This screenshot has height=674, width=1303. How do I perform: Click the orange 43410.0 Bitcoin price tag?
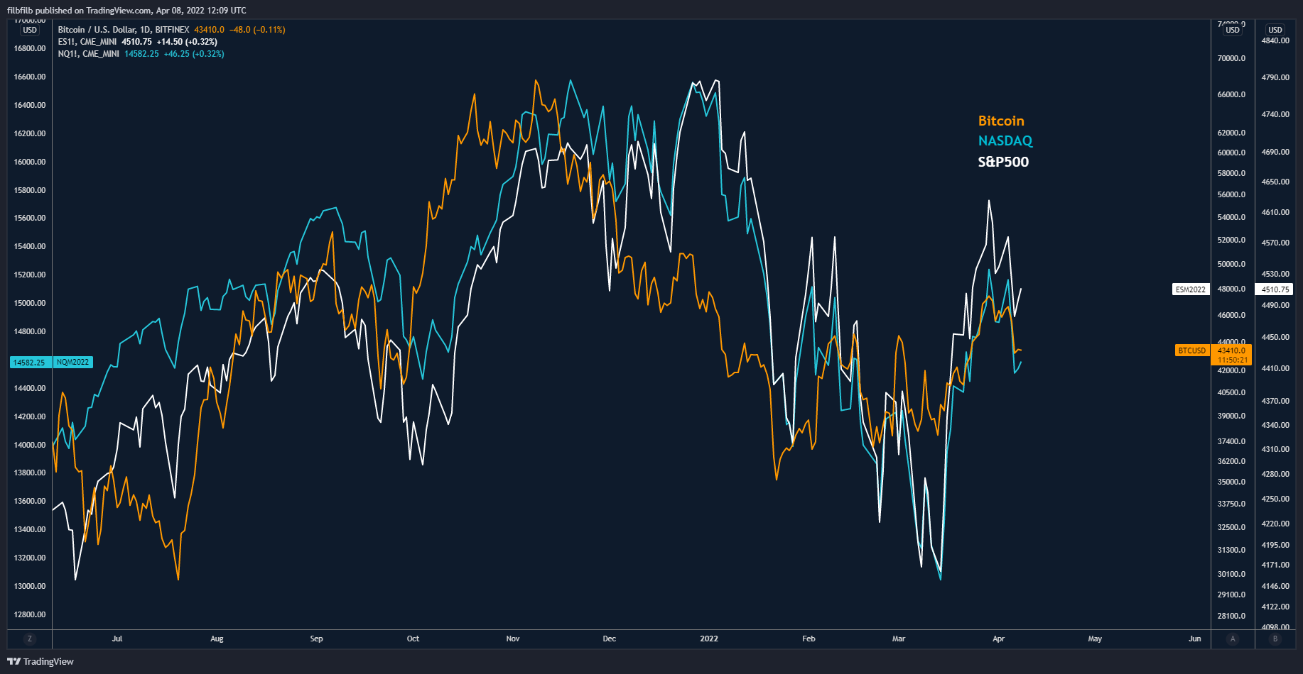(x=1231, y=350)
